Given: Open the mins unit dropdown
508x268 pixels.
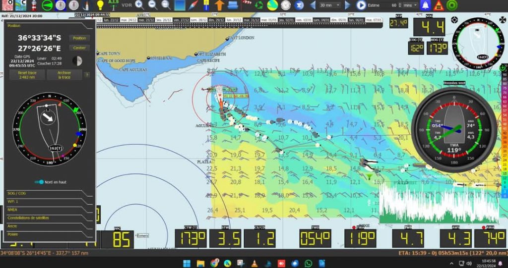Looking at the screenshot, I should pyautogui.click(x=410, y=5).
